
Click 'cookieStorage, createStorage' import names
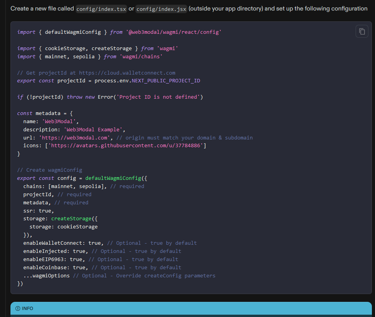(88, 49)
